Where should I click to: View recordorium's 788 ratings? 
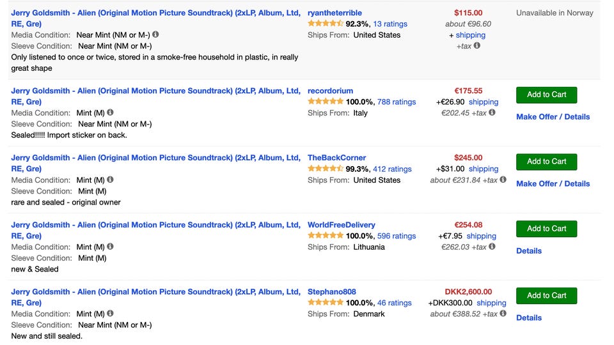coord(397,102)
